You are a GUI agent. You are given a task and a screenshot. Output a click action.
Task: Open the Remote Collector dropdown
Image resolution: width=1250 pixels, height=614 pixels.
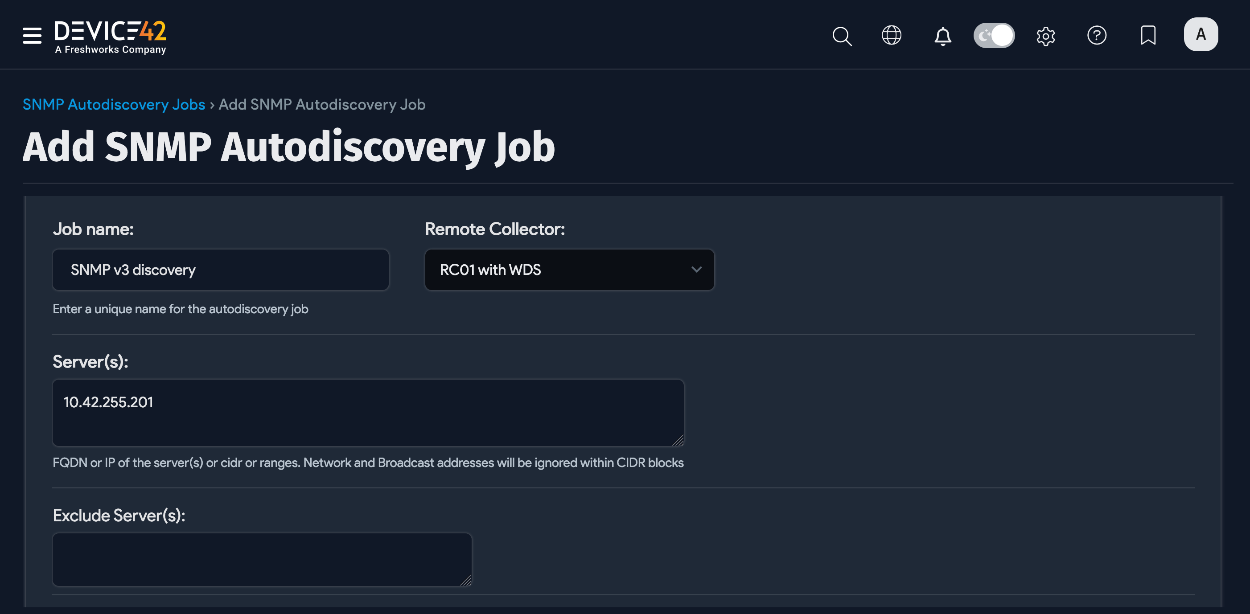point(569,270)
